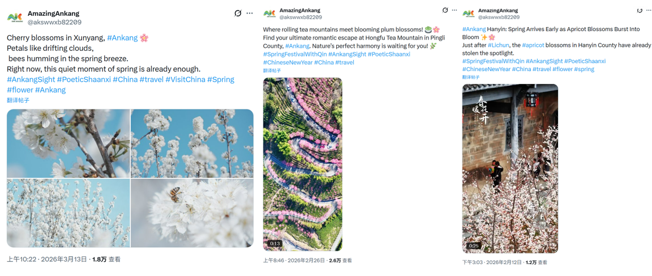Viewport: 652px width, 276px height.
Task: Expand the three-dot menu on the tea mountain post
Action: tap(454, 10)
